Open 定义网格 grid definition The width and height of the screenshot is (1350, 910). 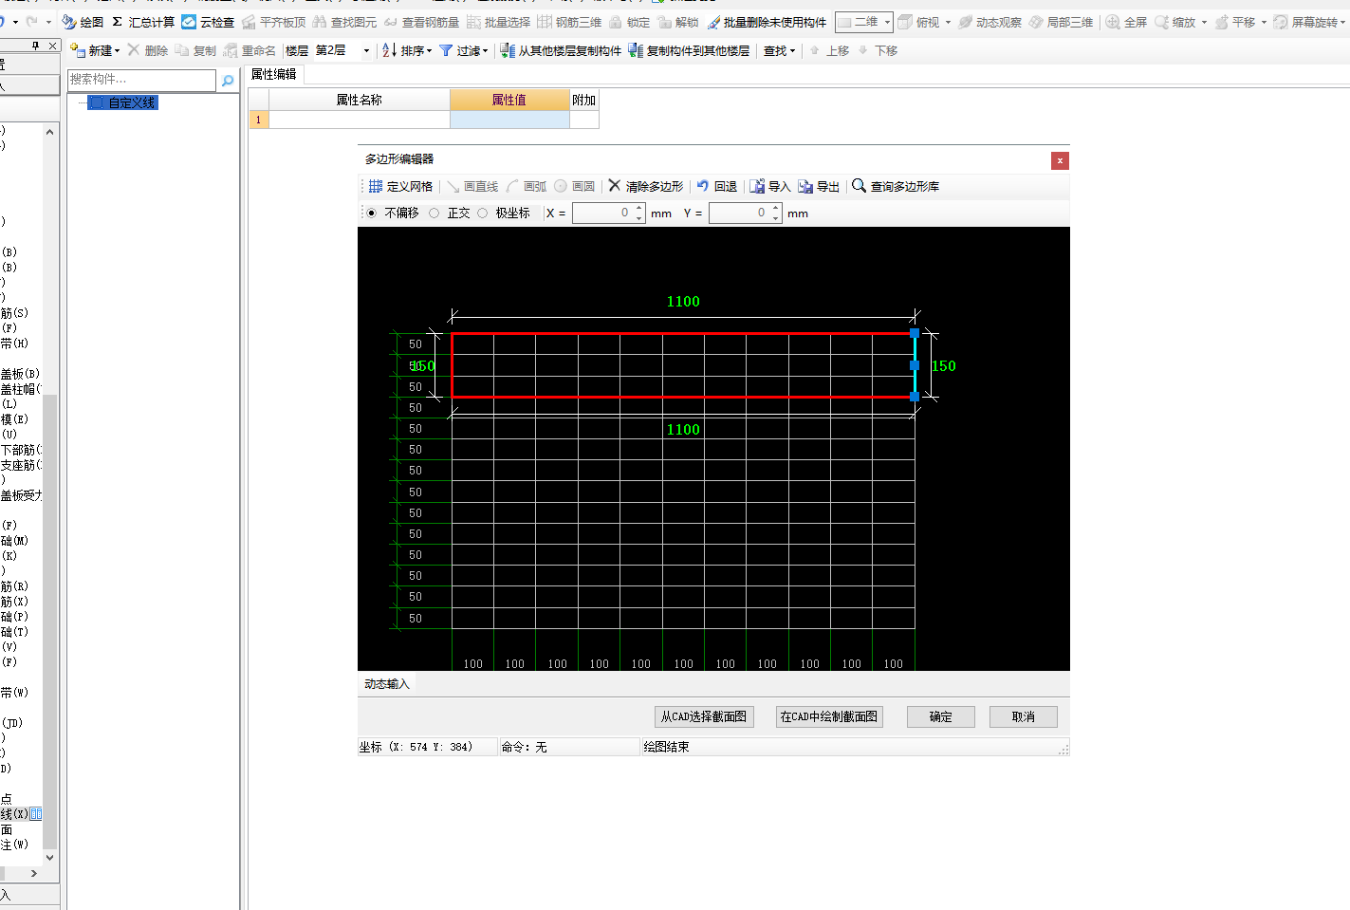(400, 186)
